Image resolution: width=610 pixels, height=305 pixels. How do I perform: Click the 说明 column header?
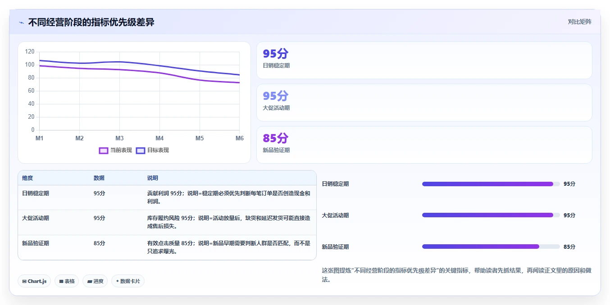pos(153,178)
